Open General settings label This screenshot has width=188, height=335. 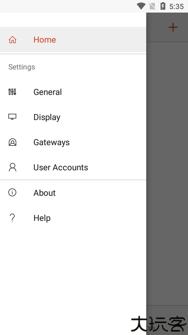[x=48, y=92]
